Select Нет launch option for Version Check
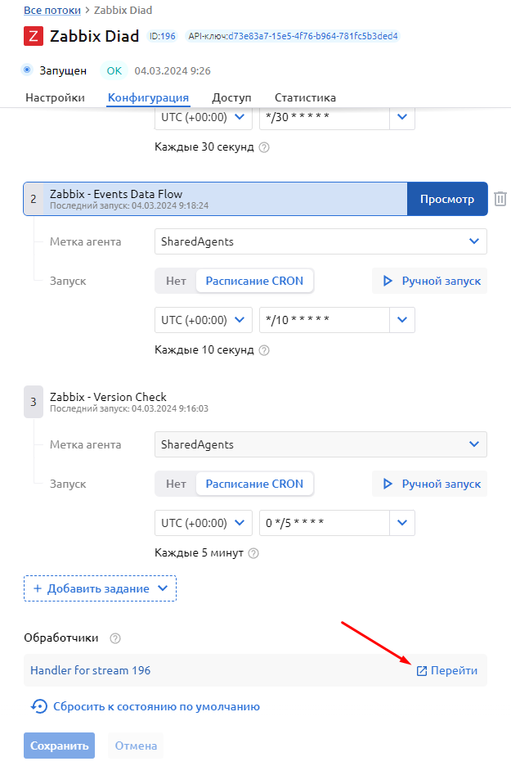This screenshot has width=511, height=766. click(x=176, y=484)
